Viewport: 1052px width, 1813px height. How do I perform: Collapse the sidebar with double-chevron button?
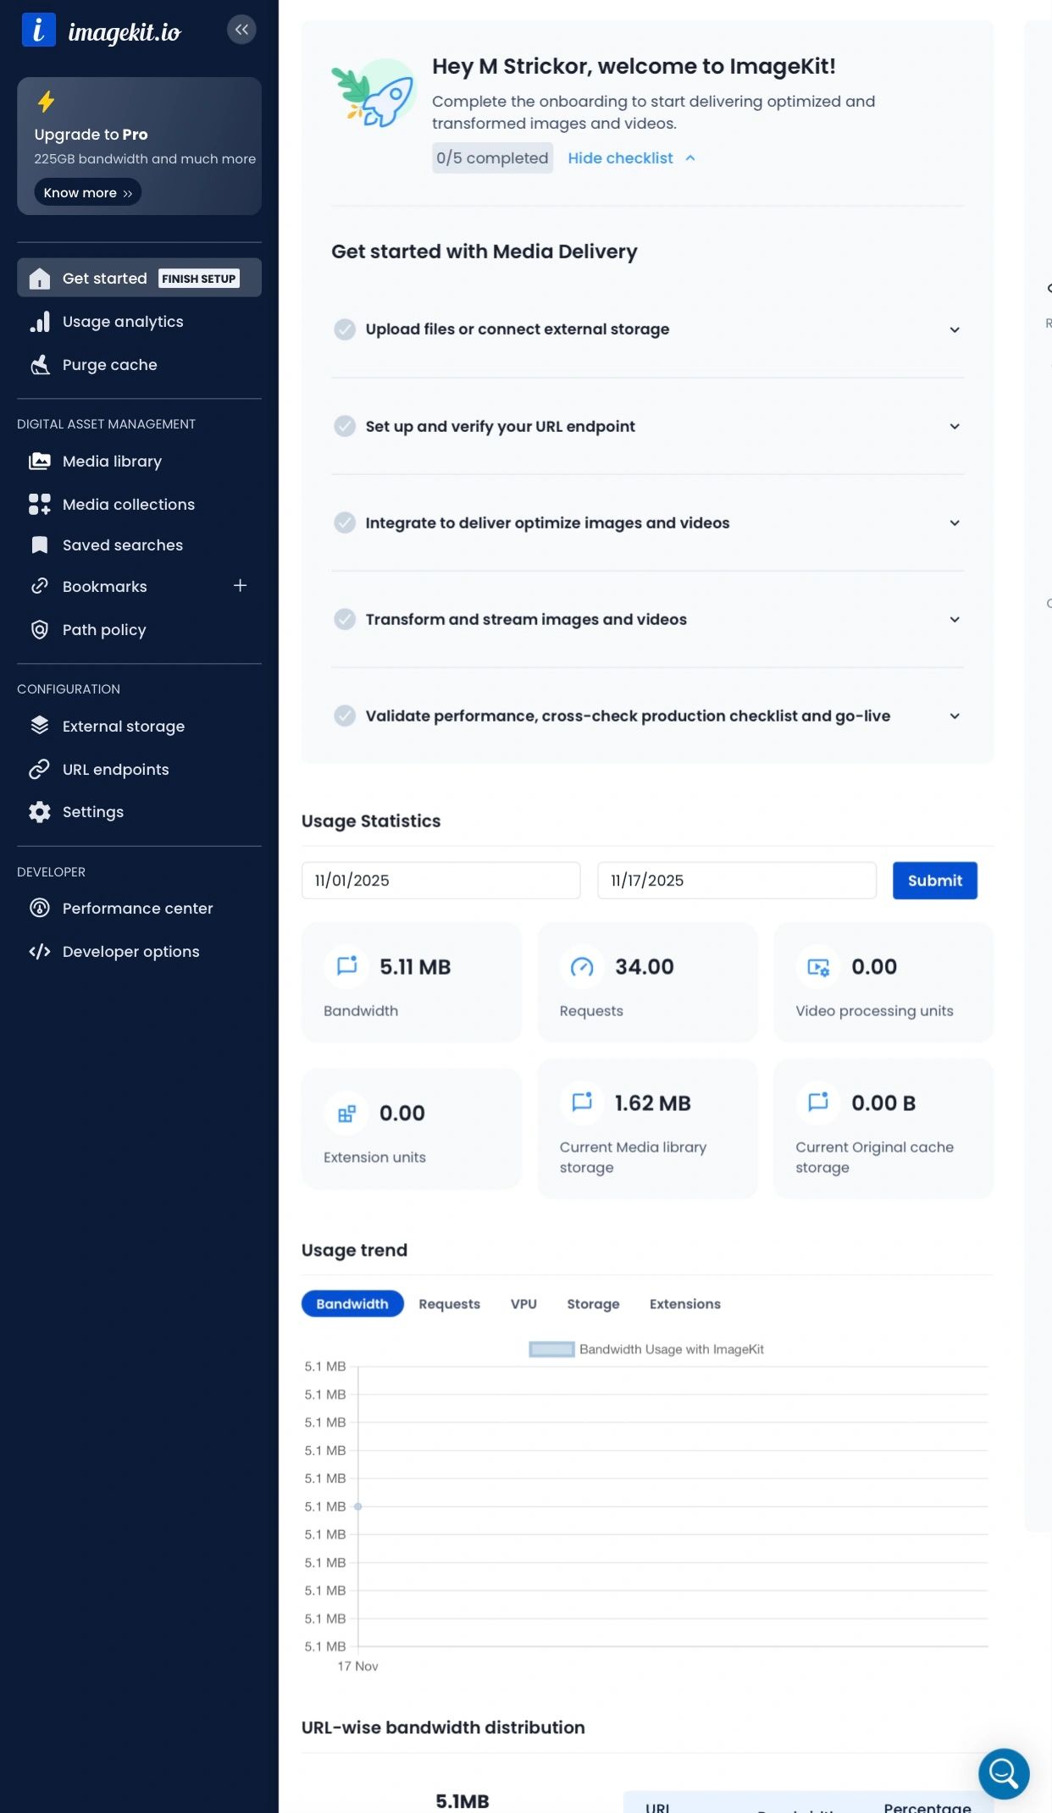point(241,30)
